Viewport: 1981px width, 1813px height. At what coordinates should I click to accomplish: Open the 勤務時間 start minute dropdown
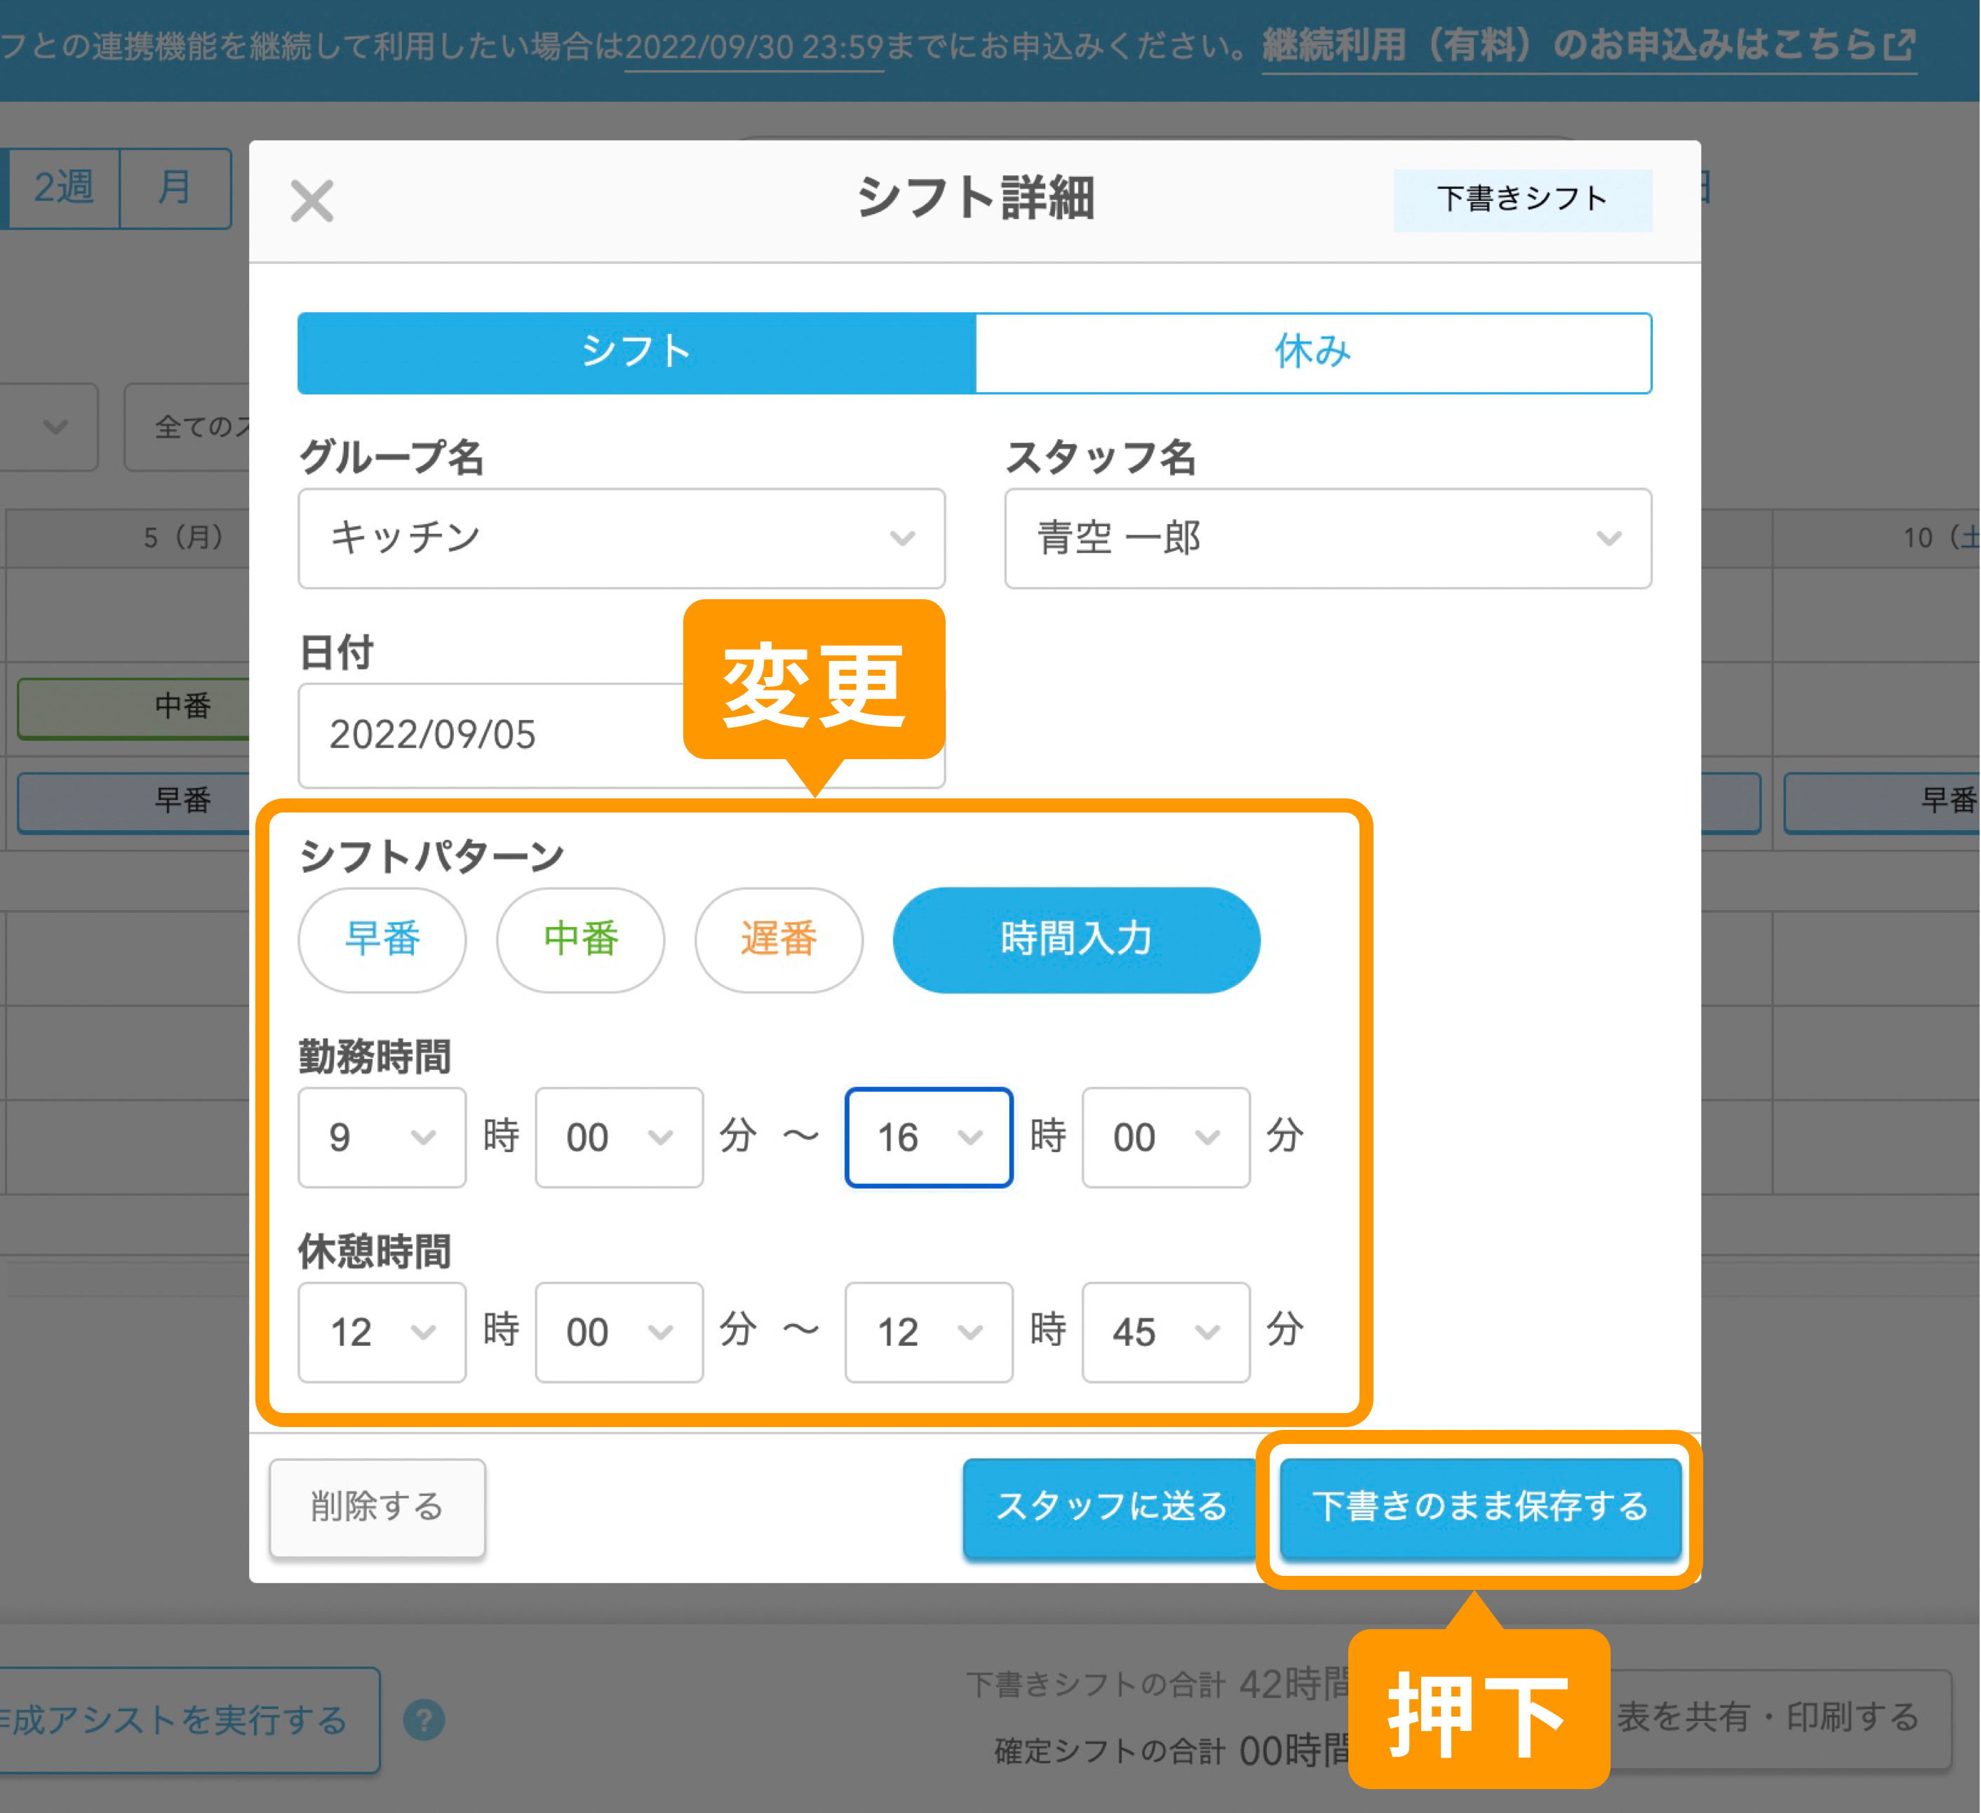[x=619, y=1137]
